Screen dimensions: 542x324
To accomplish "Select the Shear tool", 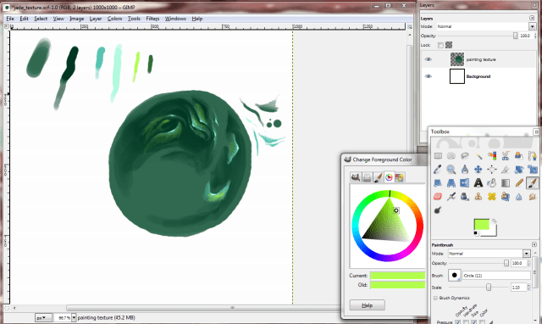I will click(x=438, y=182).
